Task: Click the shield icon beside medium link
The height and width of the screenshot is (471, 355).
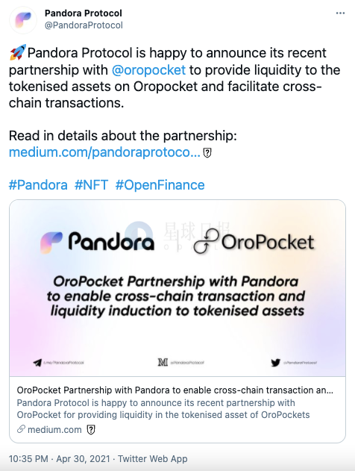Action: click(x=207, y=153)
